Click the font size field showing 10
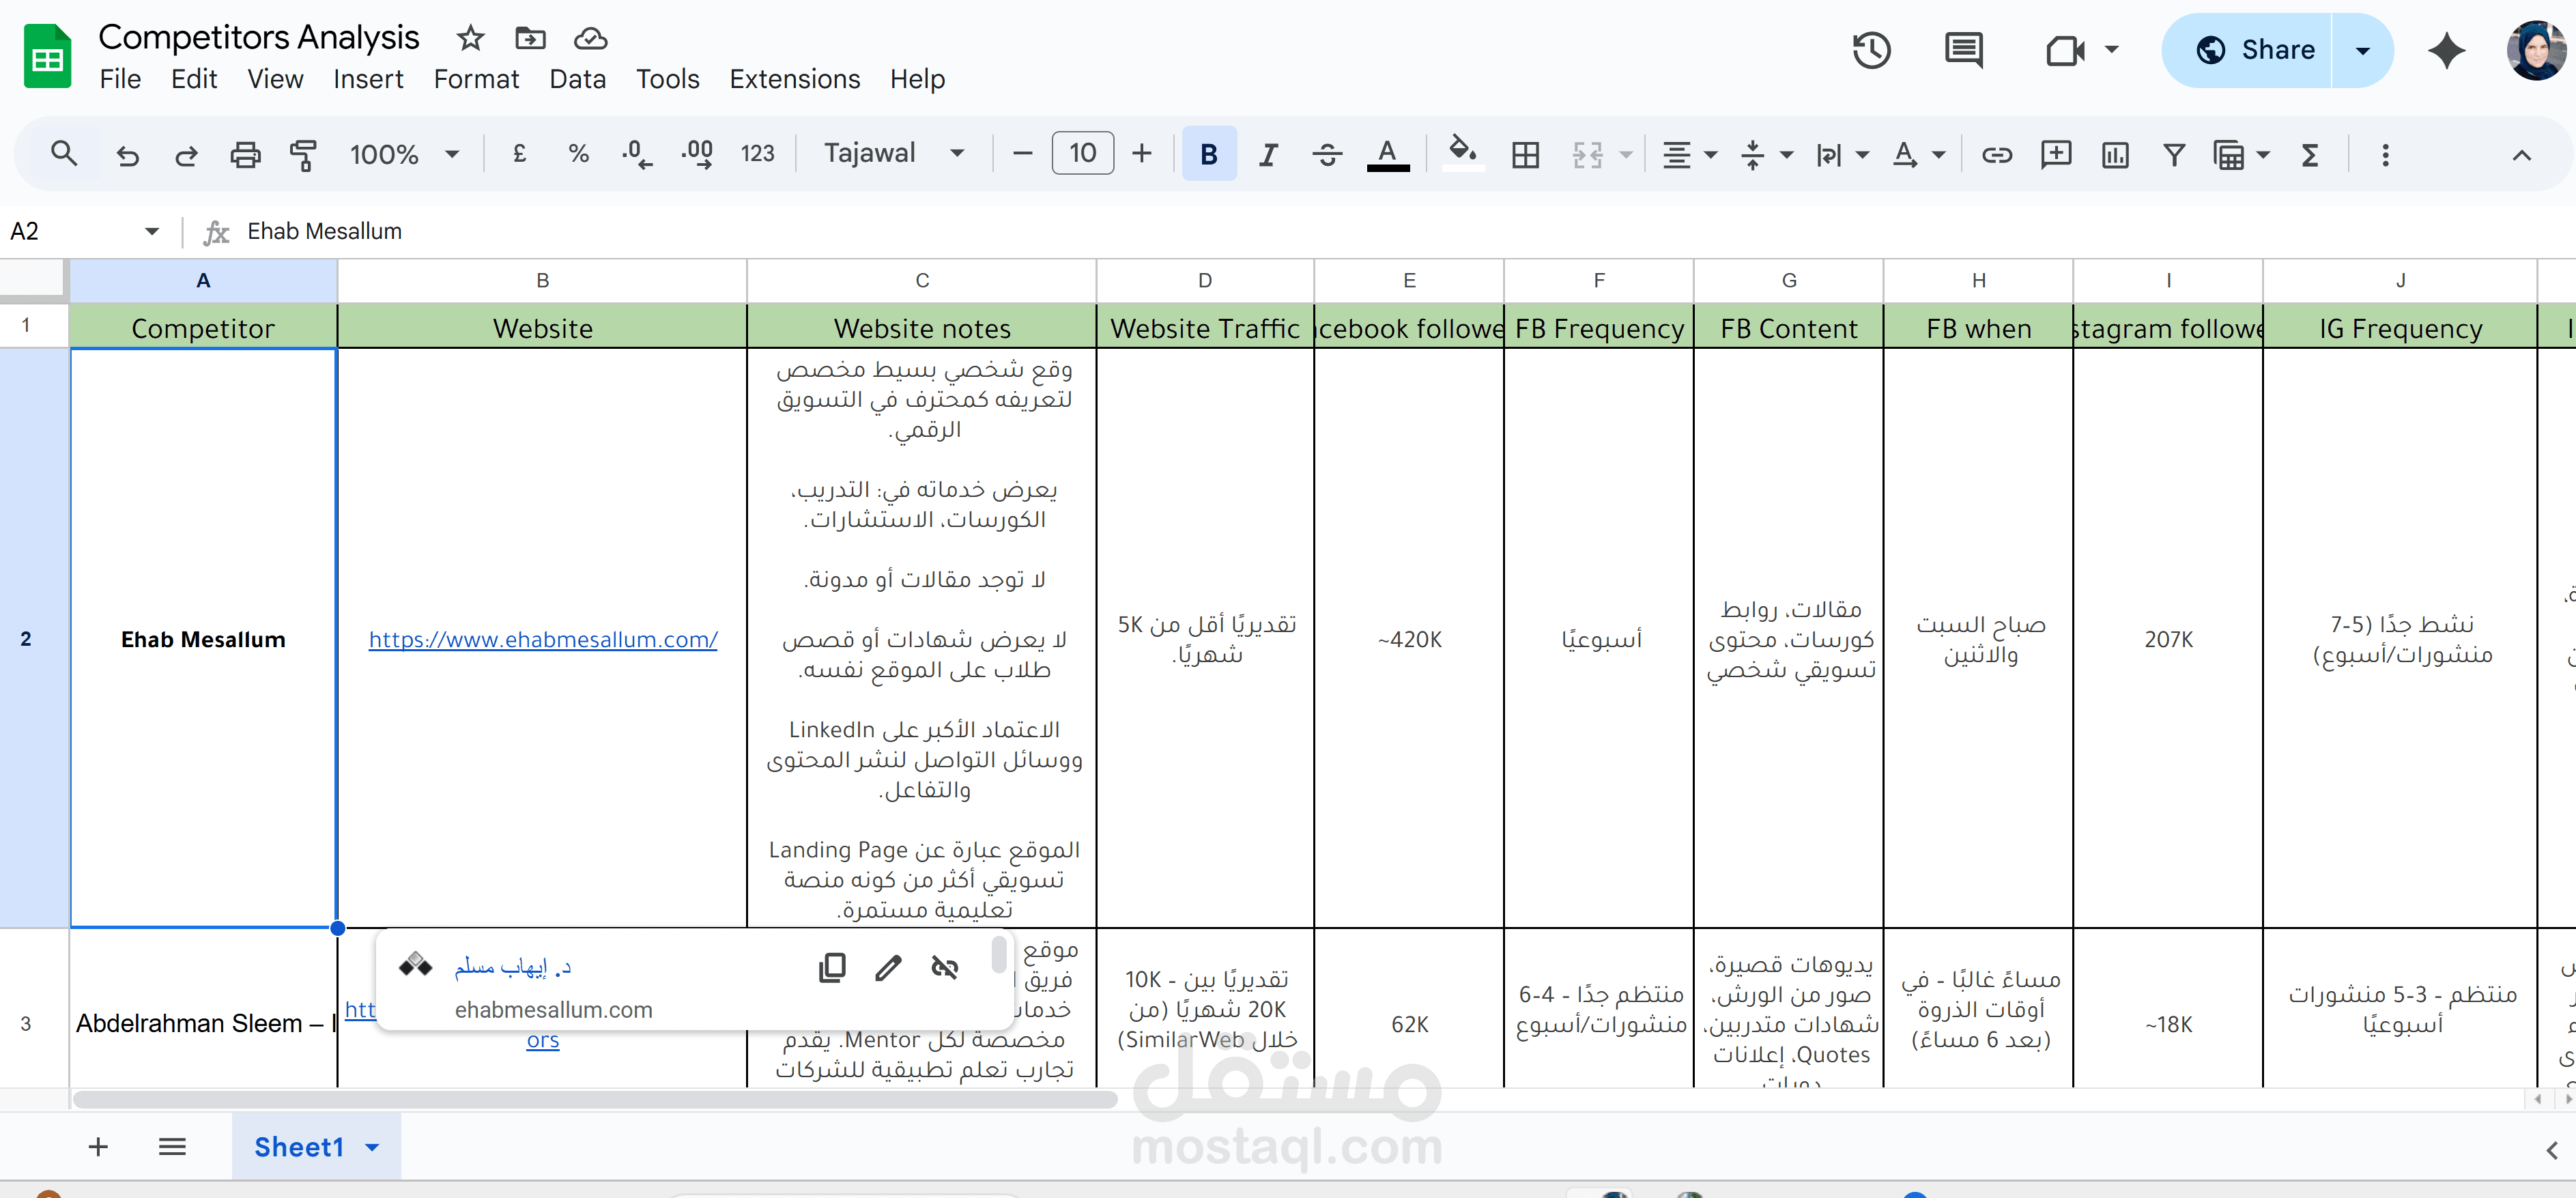The height and width of the screenshot is (1198, 2576). (1082, 153)
